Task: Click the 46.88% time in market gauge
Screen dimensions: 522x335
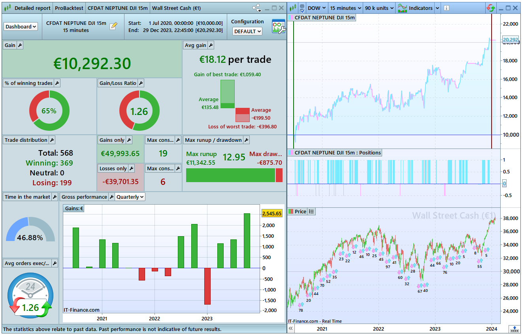Action: [x=30, y=230]
